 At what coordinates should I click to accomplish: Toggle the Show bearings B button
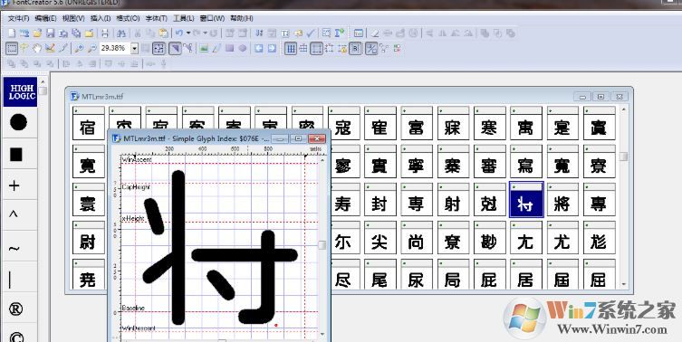click(355, 48)
